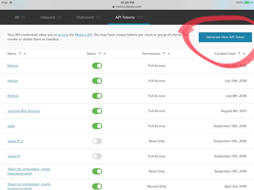Click Generate New API Token button

225,37
